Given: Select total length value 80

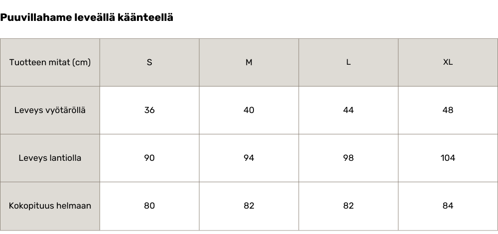Looking at the screenshot, I should [x=149, y=206].
